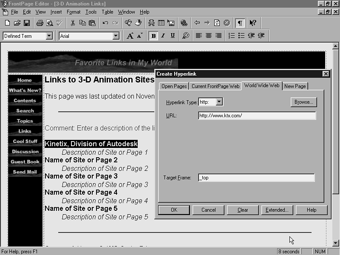Viewport: 340px width, 255px height.
Task: Click the Save toolbar icon
Action: (x=26, y=23)
